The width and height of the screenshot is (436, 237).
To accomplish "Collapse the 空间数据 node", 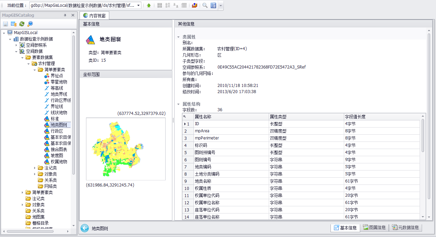I will tap(16, 51).
